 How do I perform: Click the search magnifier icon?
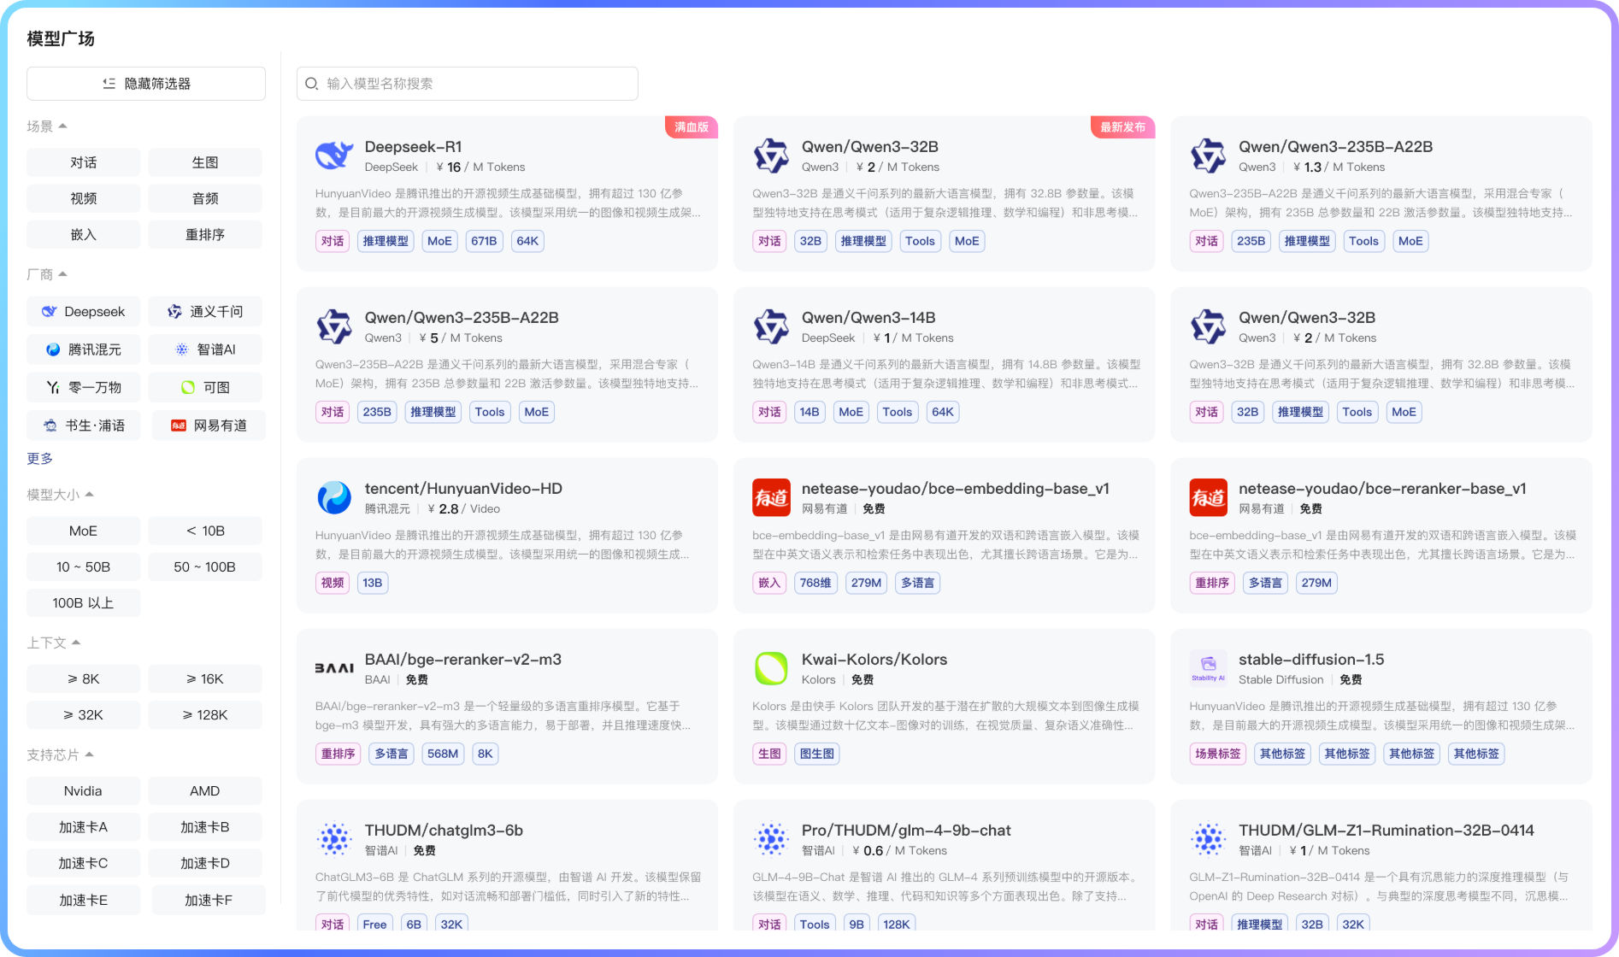click(x=312, y=84)
